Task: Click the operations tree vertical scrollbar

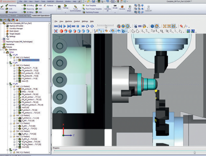Action: [49, 59]
